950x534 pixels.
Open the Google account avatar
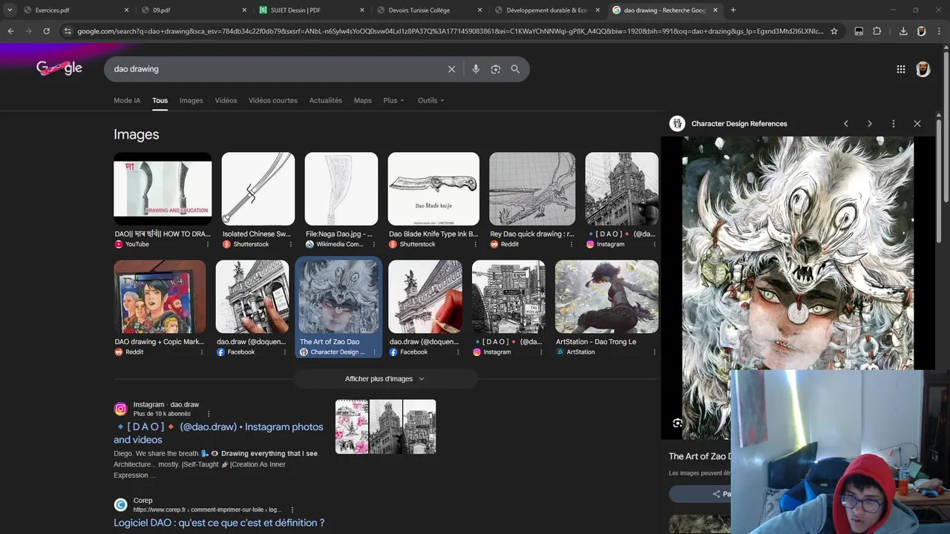tap(923, 69)
